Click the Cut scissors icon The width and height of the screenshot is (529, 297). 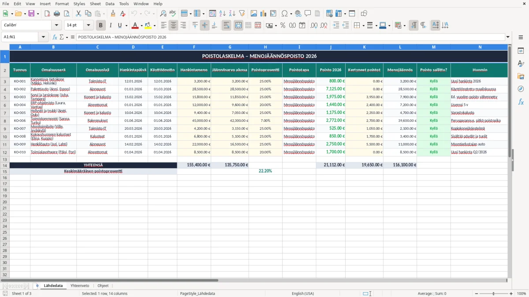[x=78, y=14]
